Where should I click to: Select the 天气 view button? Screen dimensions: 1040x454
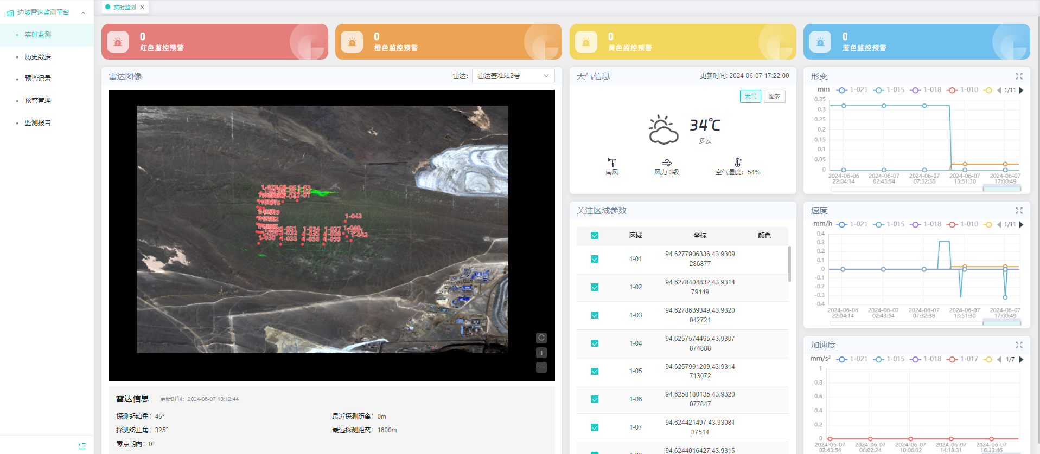click(750, 96)
